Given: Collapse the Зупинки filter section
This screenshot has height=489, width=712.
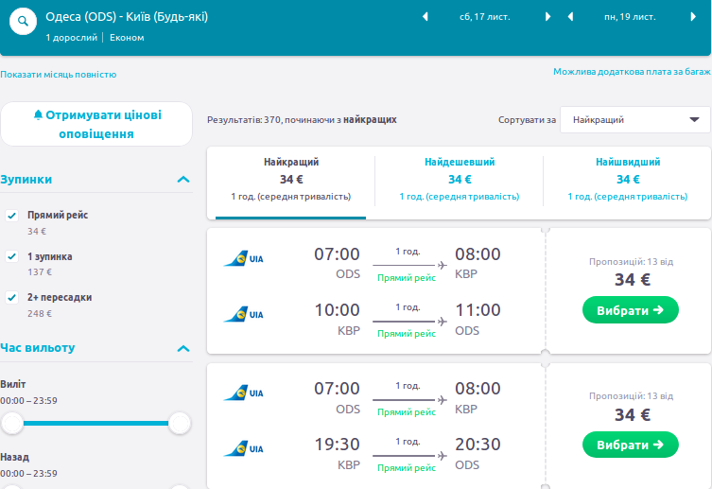Looking at the screenshot, I should pyautogui.click(x=183, y=179).
